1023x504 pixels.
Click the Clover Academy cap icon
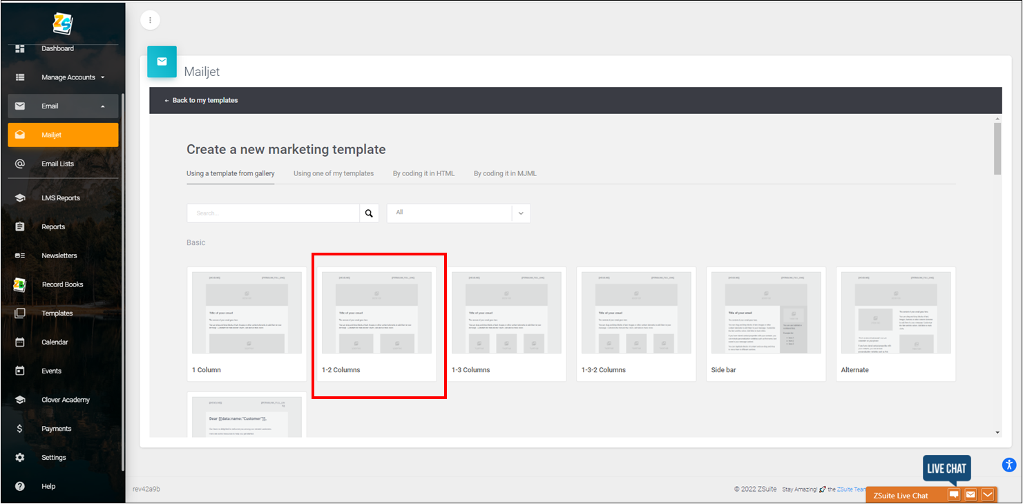[x=20, y=400]
